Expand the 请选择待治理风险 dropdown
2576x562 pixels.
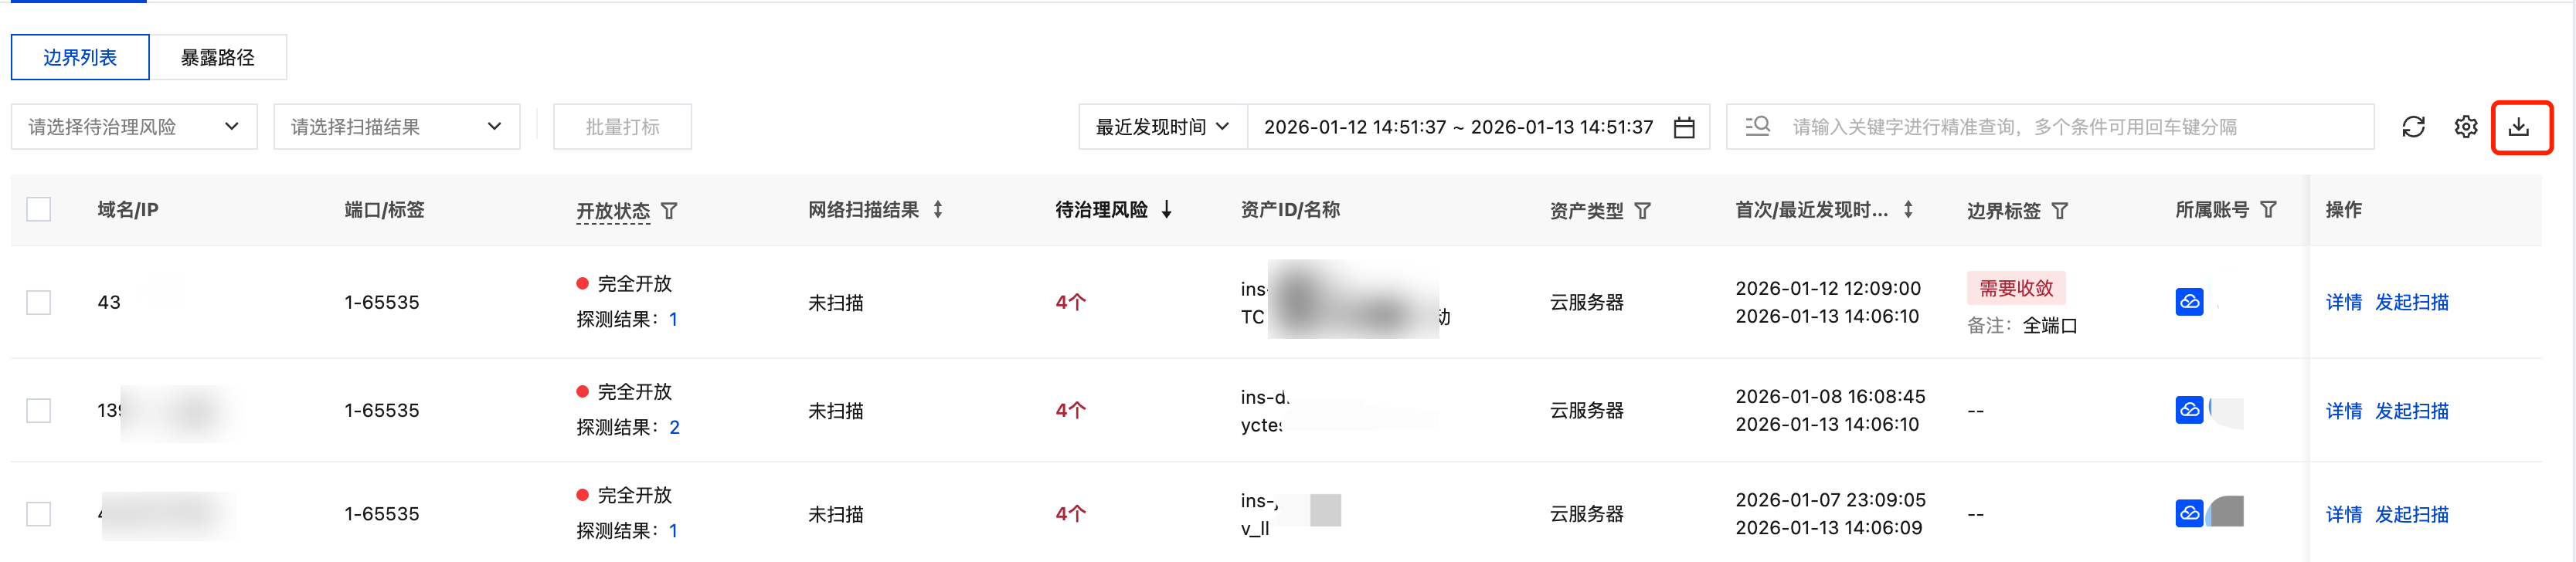tap(134, 127)
